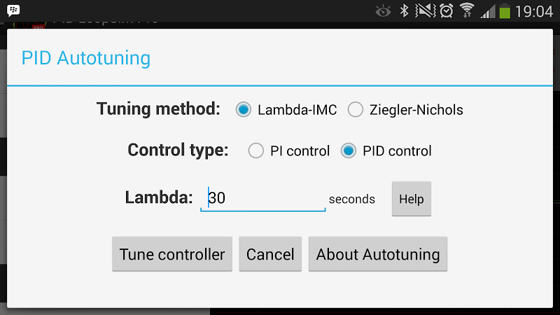560x315 pixels.
Task: Cancel the autotuning dialog
Action: (270, 254)
